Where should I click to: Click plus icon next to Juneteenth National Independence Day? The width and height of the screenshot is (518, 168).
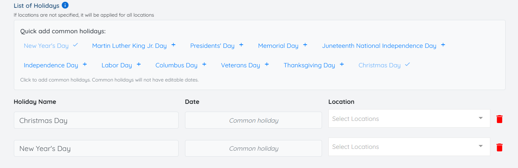(x=443, y=45)
